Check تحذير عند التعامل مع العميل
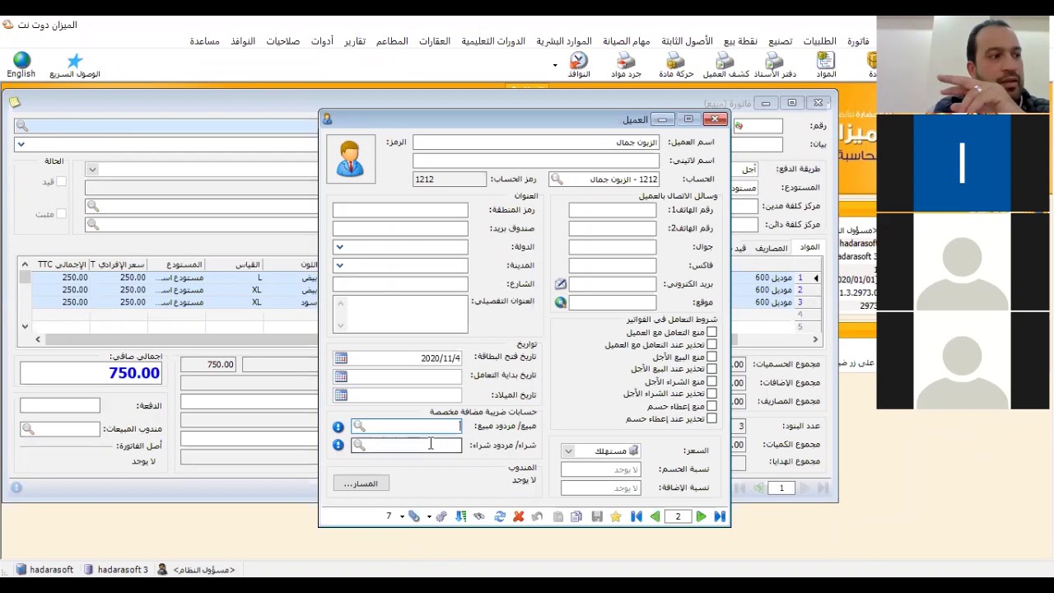Viewport: 1054px width, 593px height. (x=711, y=345)
